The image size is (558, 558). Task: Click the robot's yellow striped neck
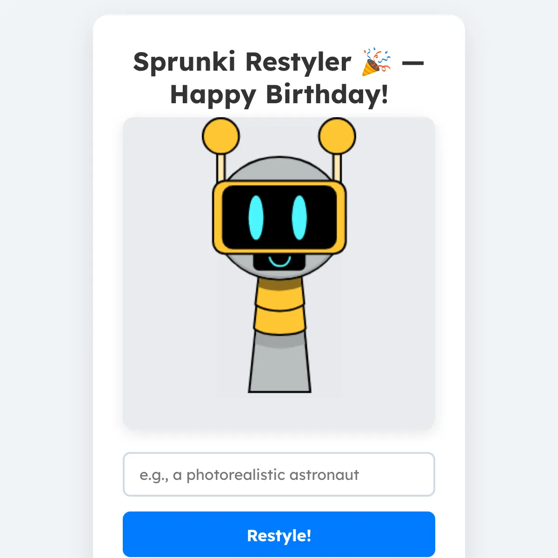click(279, 306)
